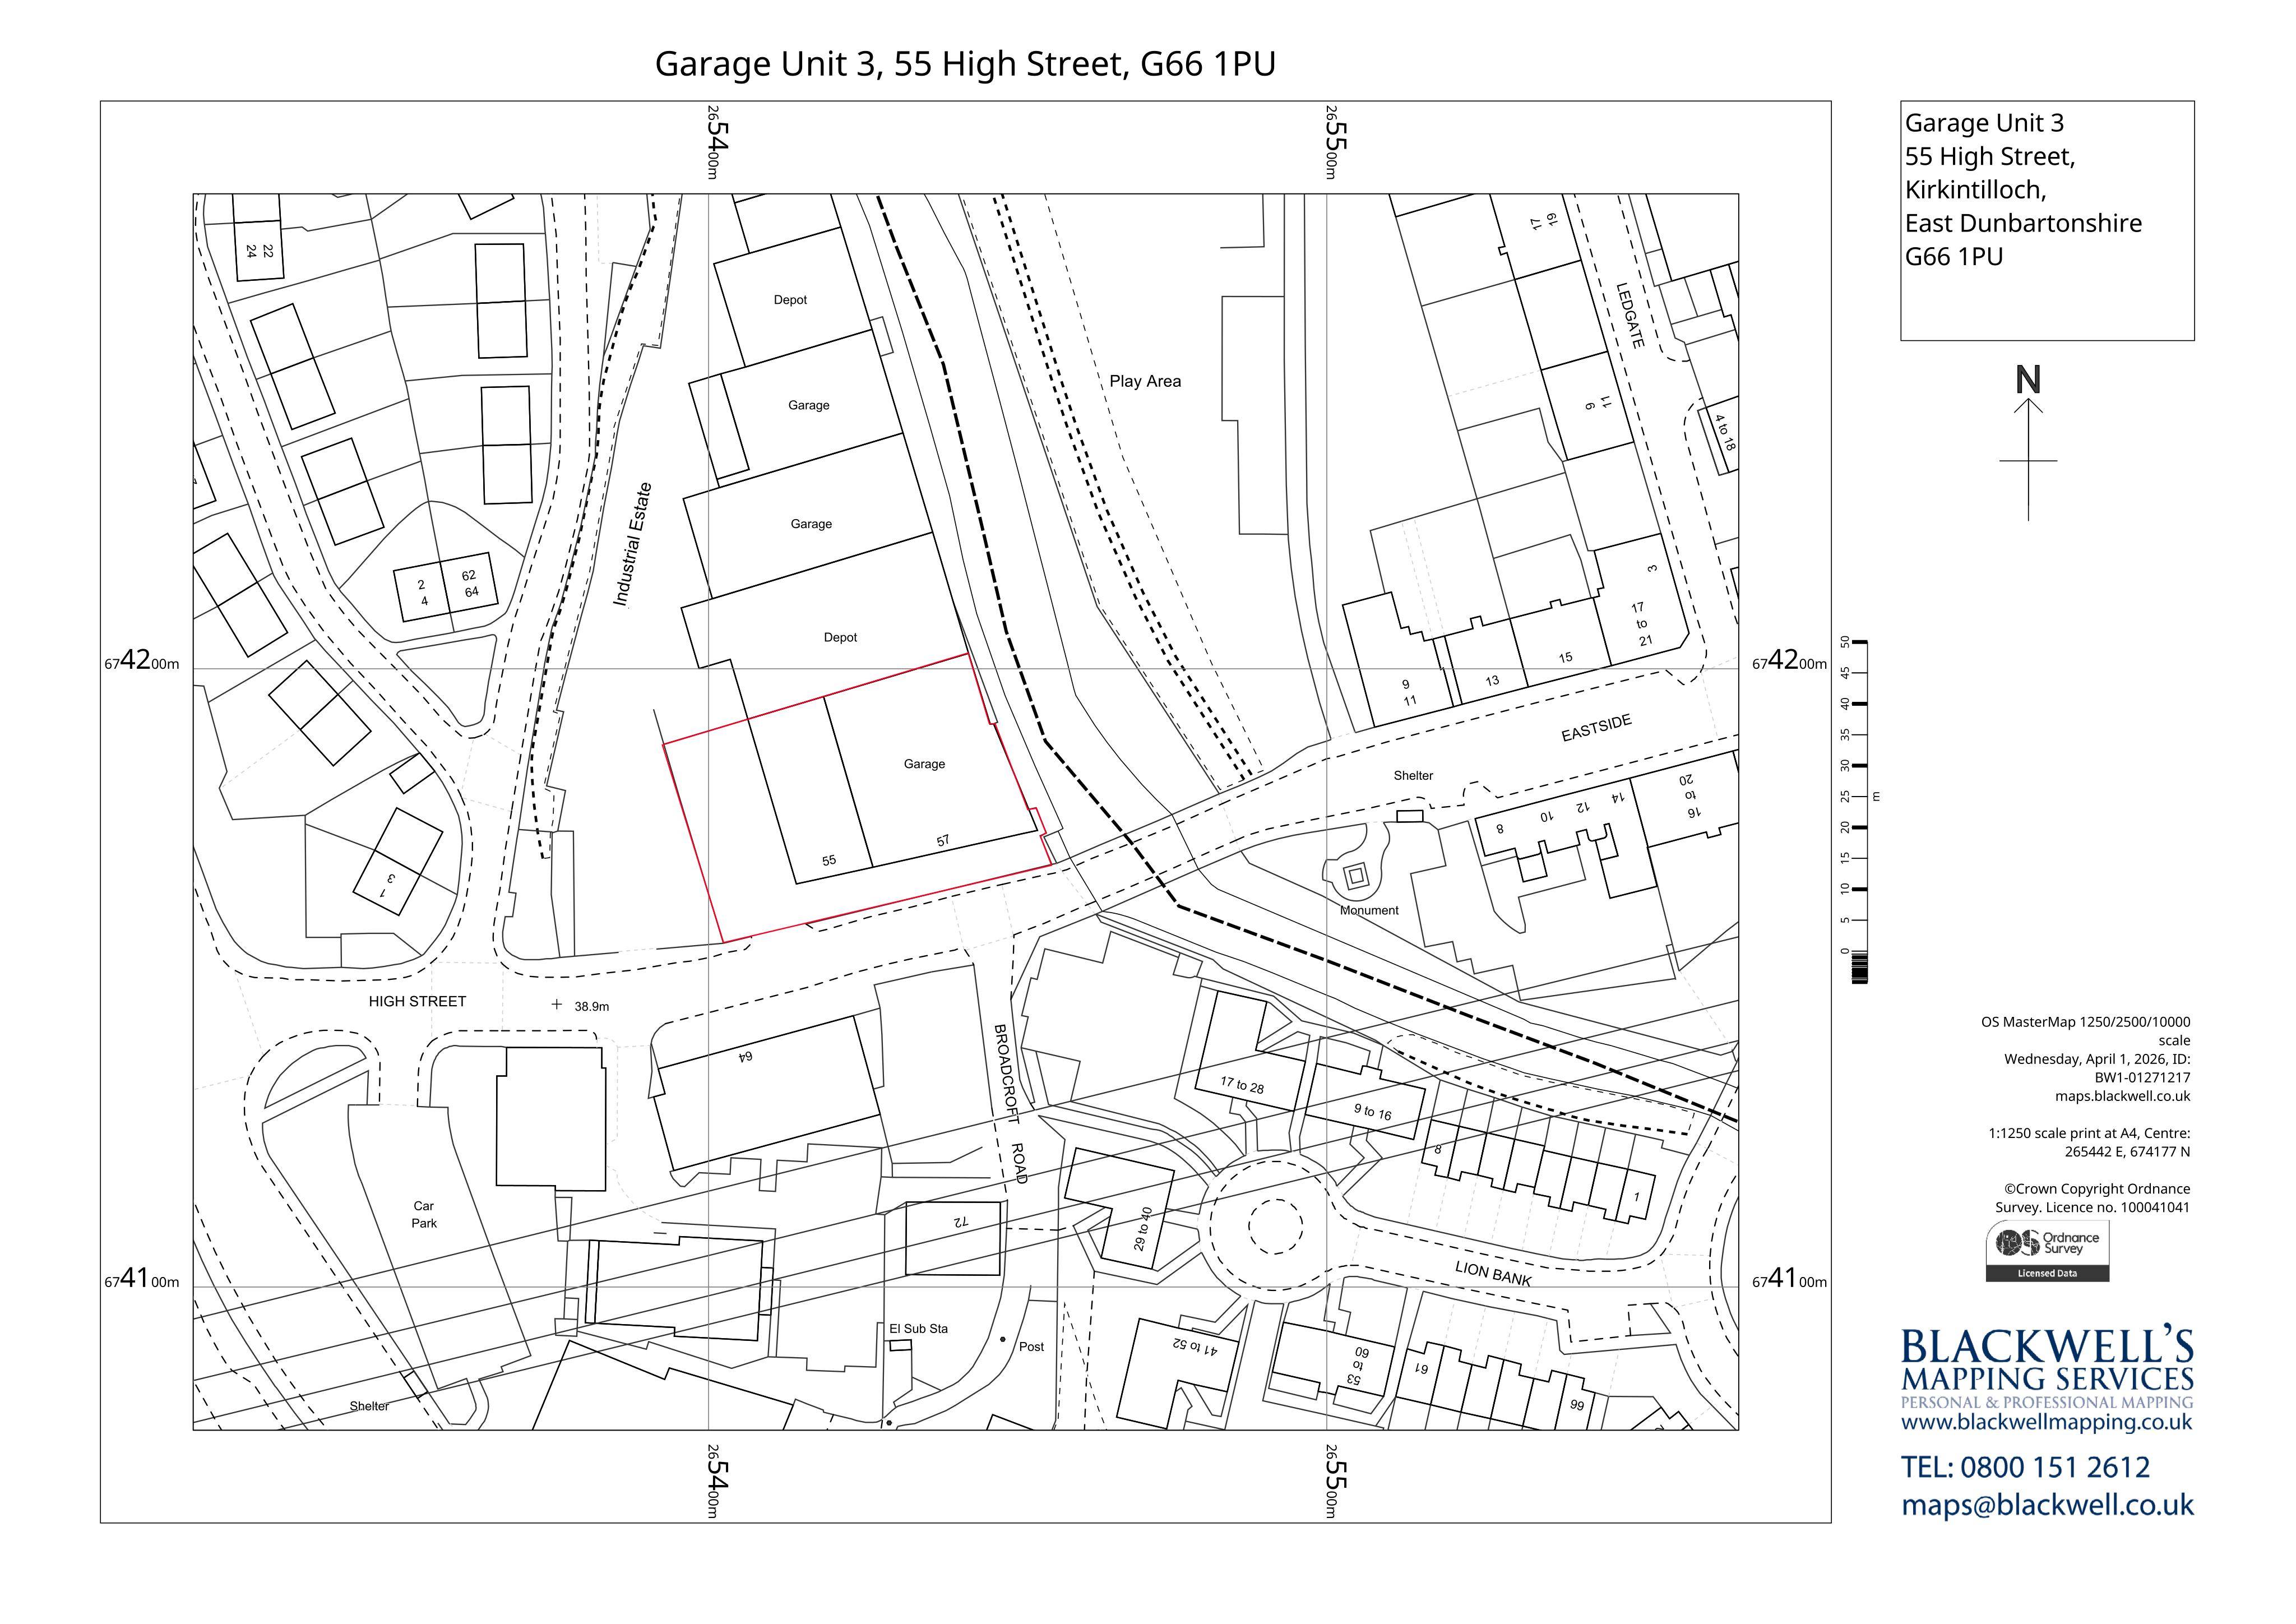Click the 'Garage' label inside the red boundary
Image resolution: width=2296 pixels, height=1624 pixels.
(924, 764)
